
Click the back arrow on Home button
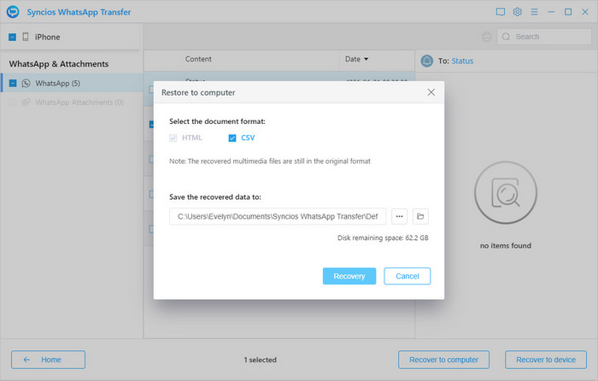pyautogui.click(x=26, y=360)
